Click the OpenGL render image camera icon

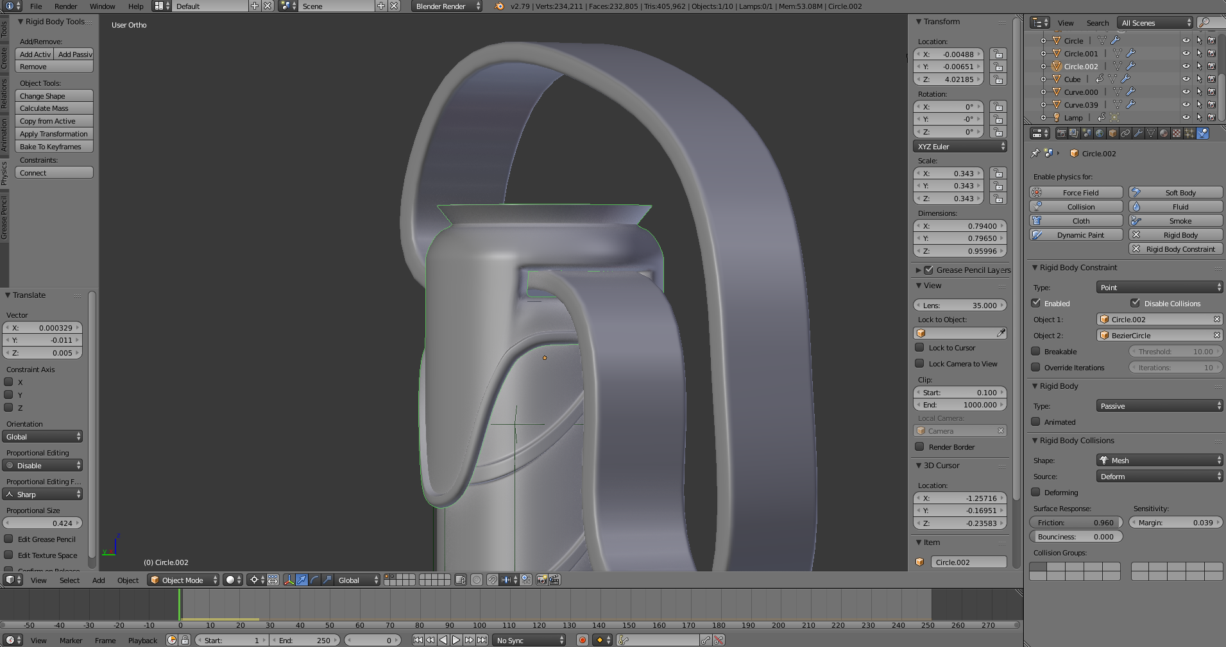542,580
